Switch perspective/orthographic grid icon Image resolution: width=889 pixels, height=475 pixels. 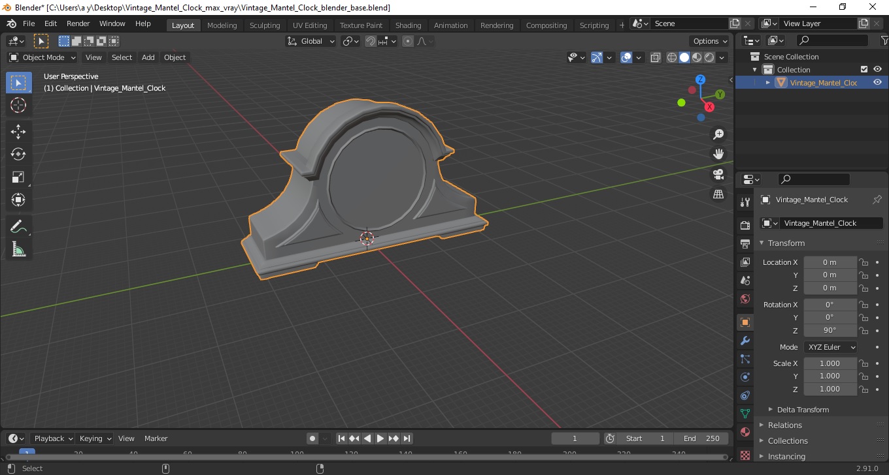click(x=718, y=194)
